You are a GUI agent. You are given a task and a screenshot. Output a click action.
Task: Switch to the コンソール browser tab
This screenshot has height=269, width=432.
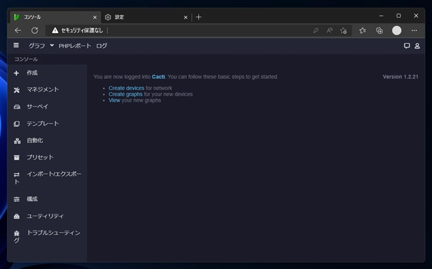[x=55, y=17]
